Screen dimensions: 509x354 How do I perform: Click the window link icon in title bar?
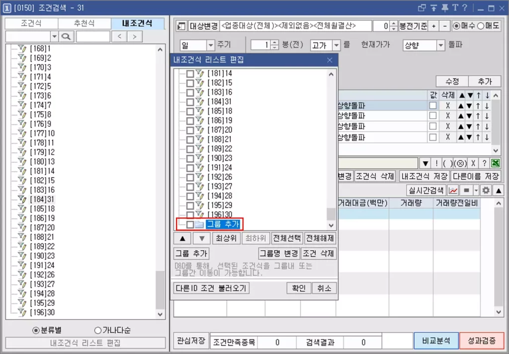click(x=422, y=8)
